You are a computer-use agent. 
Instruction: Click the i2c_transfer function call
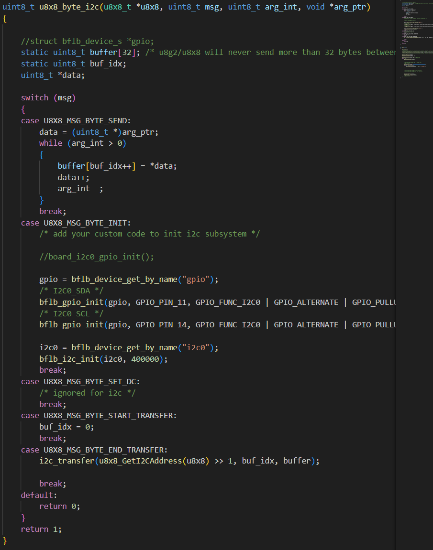67,461
